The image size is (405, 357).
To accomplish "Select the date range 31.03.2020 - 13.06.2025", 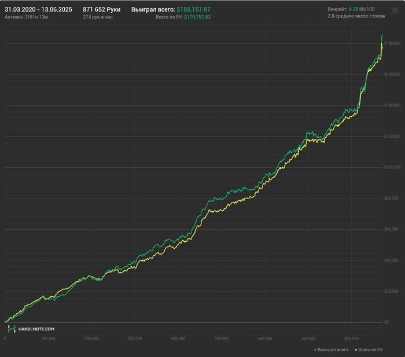I will tap(39, 10).
